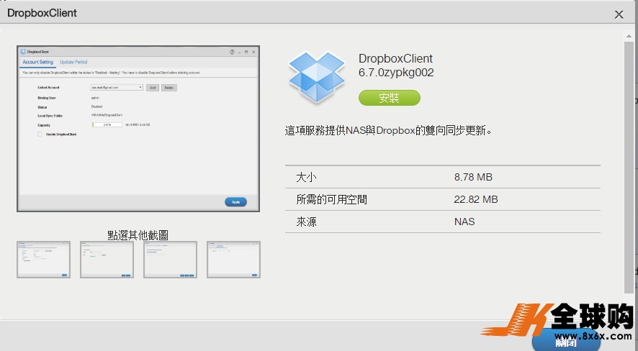638x351 pixels.
Task: Click the small Dropbox icon in the preview title bar
Action: tap(24, 52)
